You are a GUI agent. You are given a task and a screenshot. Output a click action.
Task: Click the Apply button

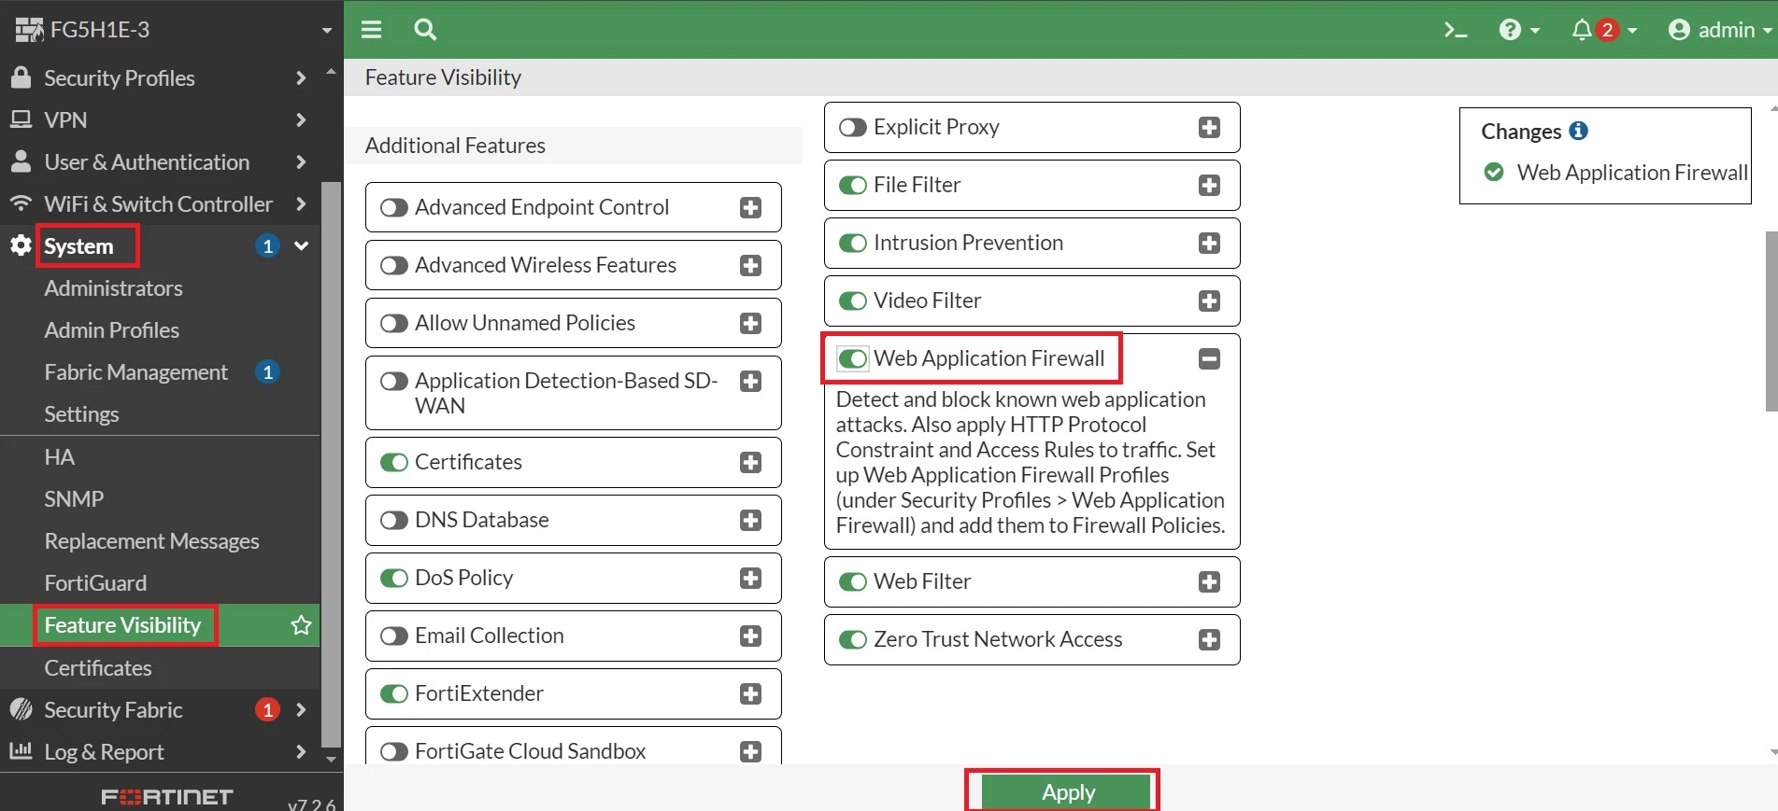1069,792
